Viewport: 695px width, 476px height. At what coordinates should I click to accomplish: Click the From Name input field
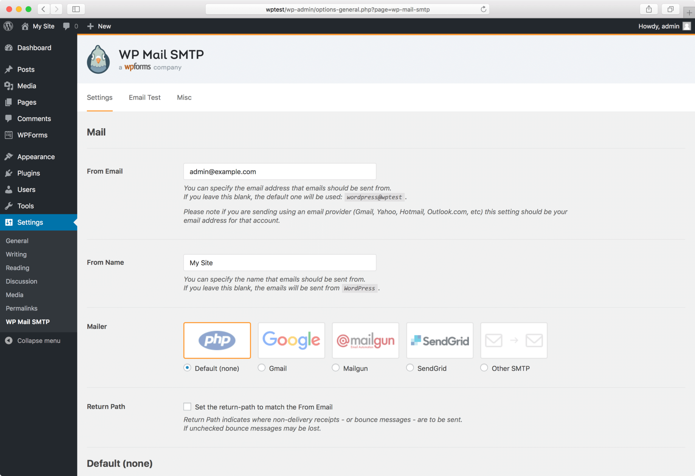280,263
